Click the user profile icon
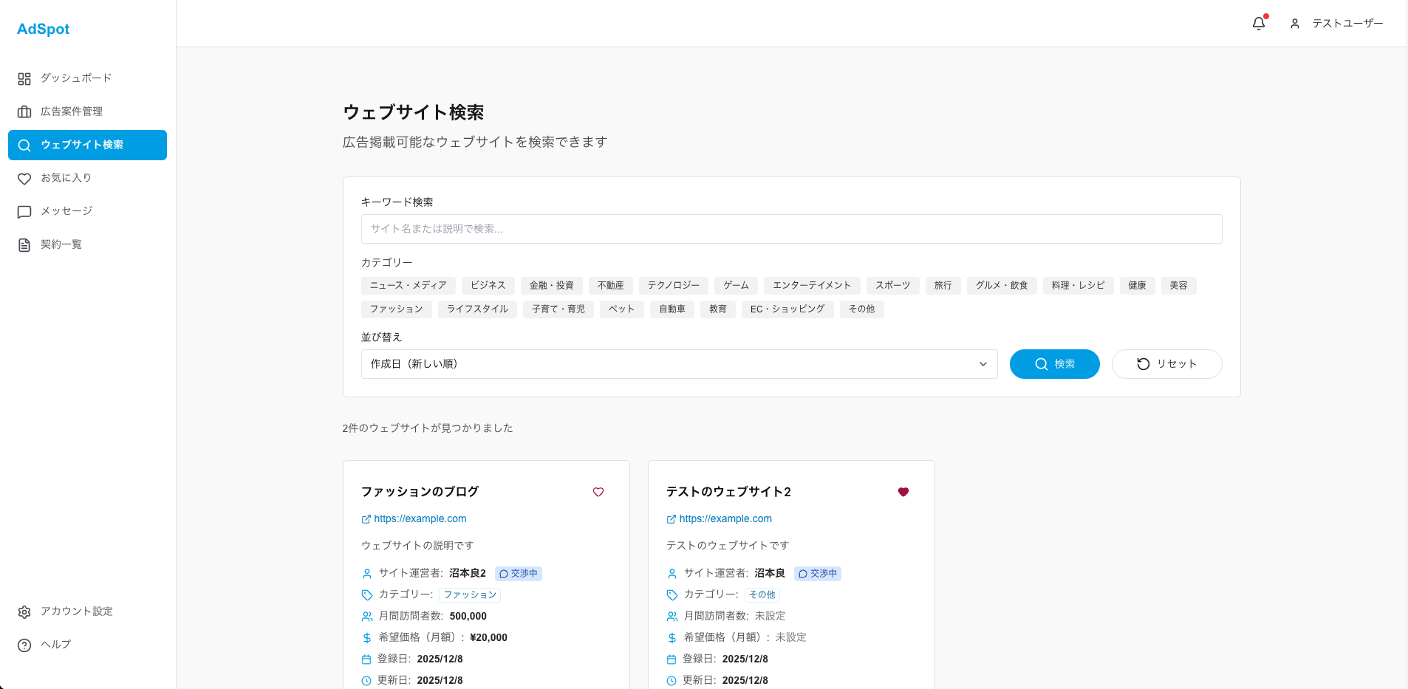 (1293, 23)
